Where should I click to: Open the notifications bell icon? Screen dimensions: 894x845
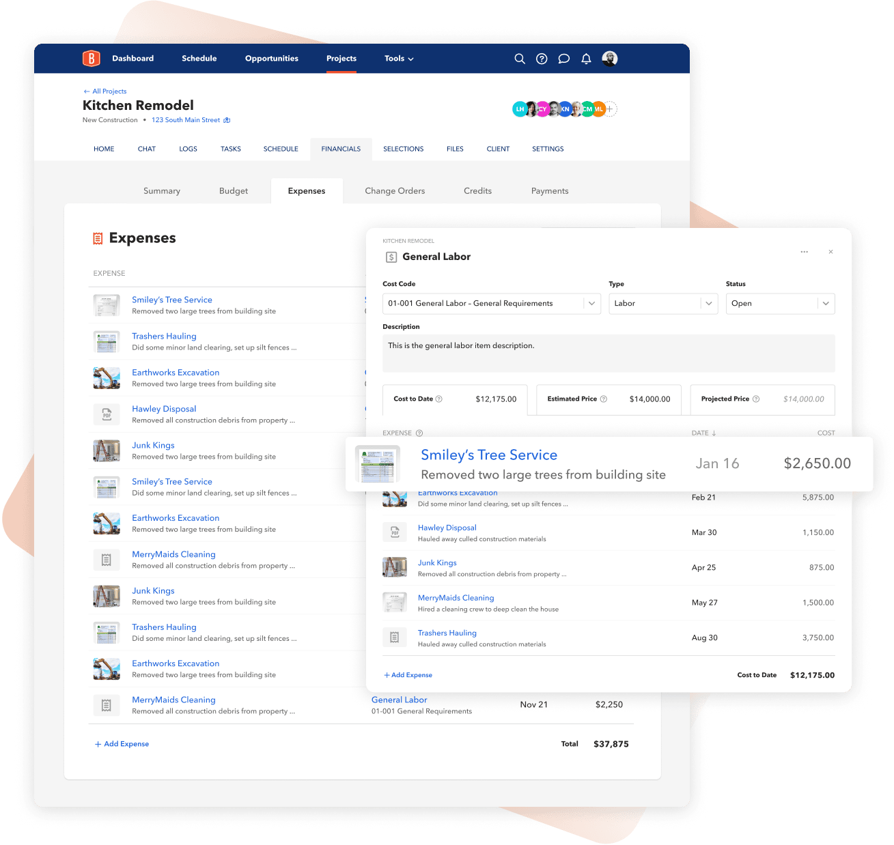585,59
